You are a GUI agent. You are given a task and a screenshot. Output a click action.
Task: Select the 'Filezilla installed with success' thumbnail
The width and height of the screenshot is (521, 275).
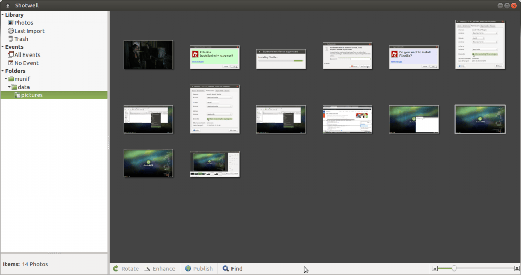pyautogui.click(x=214, y=58)
